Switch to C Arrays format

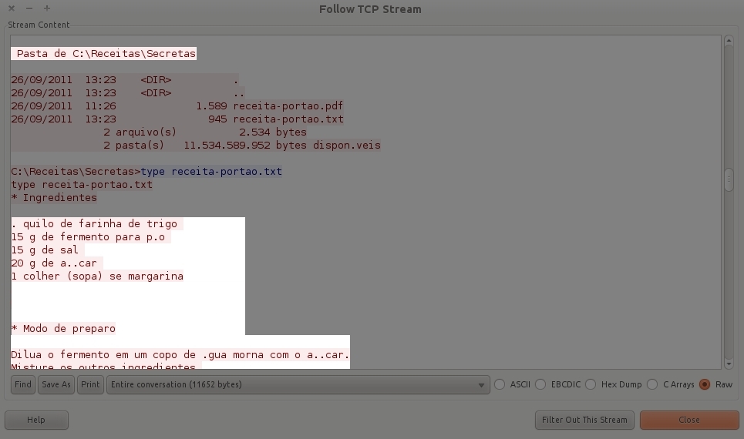[x=652, y=384]
